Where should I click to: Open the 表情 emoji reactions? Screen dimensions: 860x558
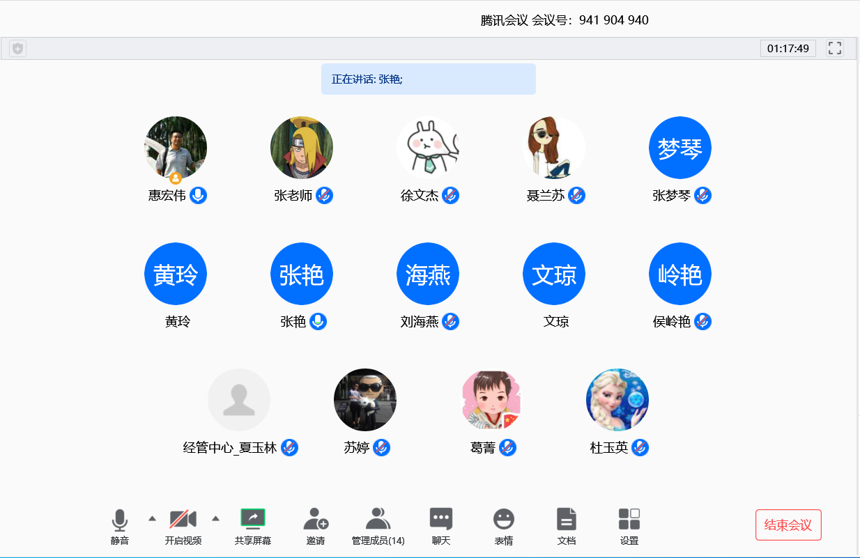(504, 527)
